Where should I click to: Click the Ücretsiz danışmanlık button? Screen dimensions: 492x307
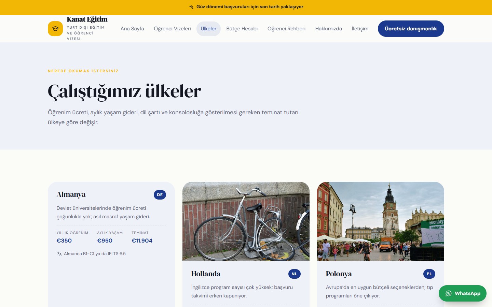(411, 29)
